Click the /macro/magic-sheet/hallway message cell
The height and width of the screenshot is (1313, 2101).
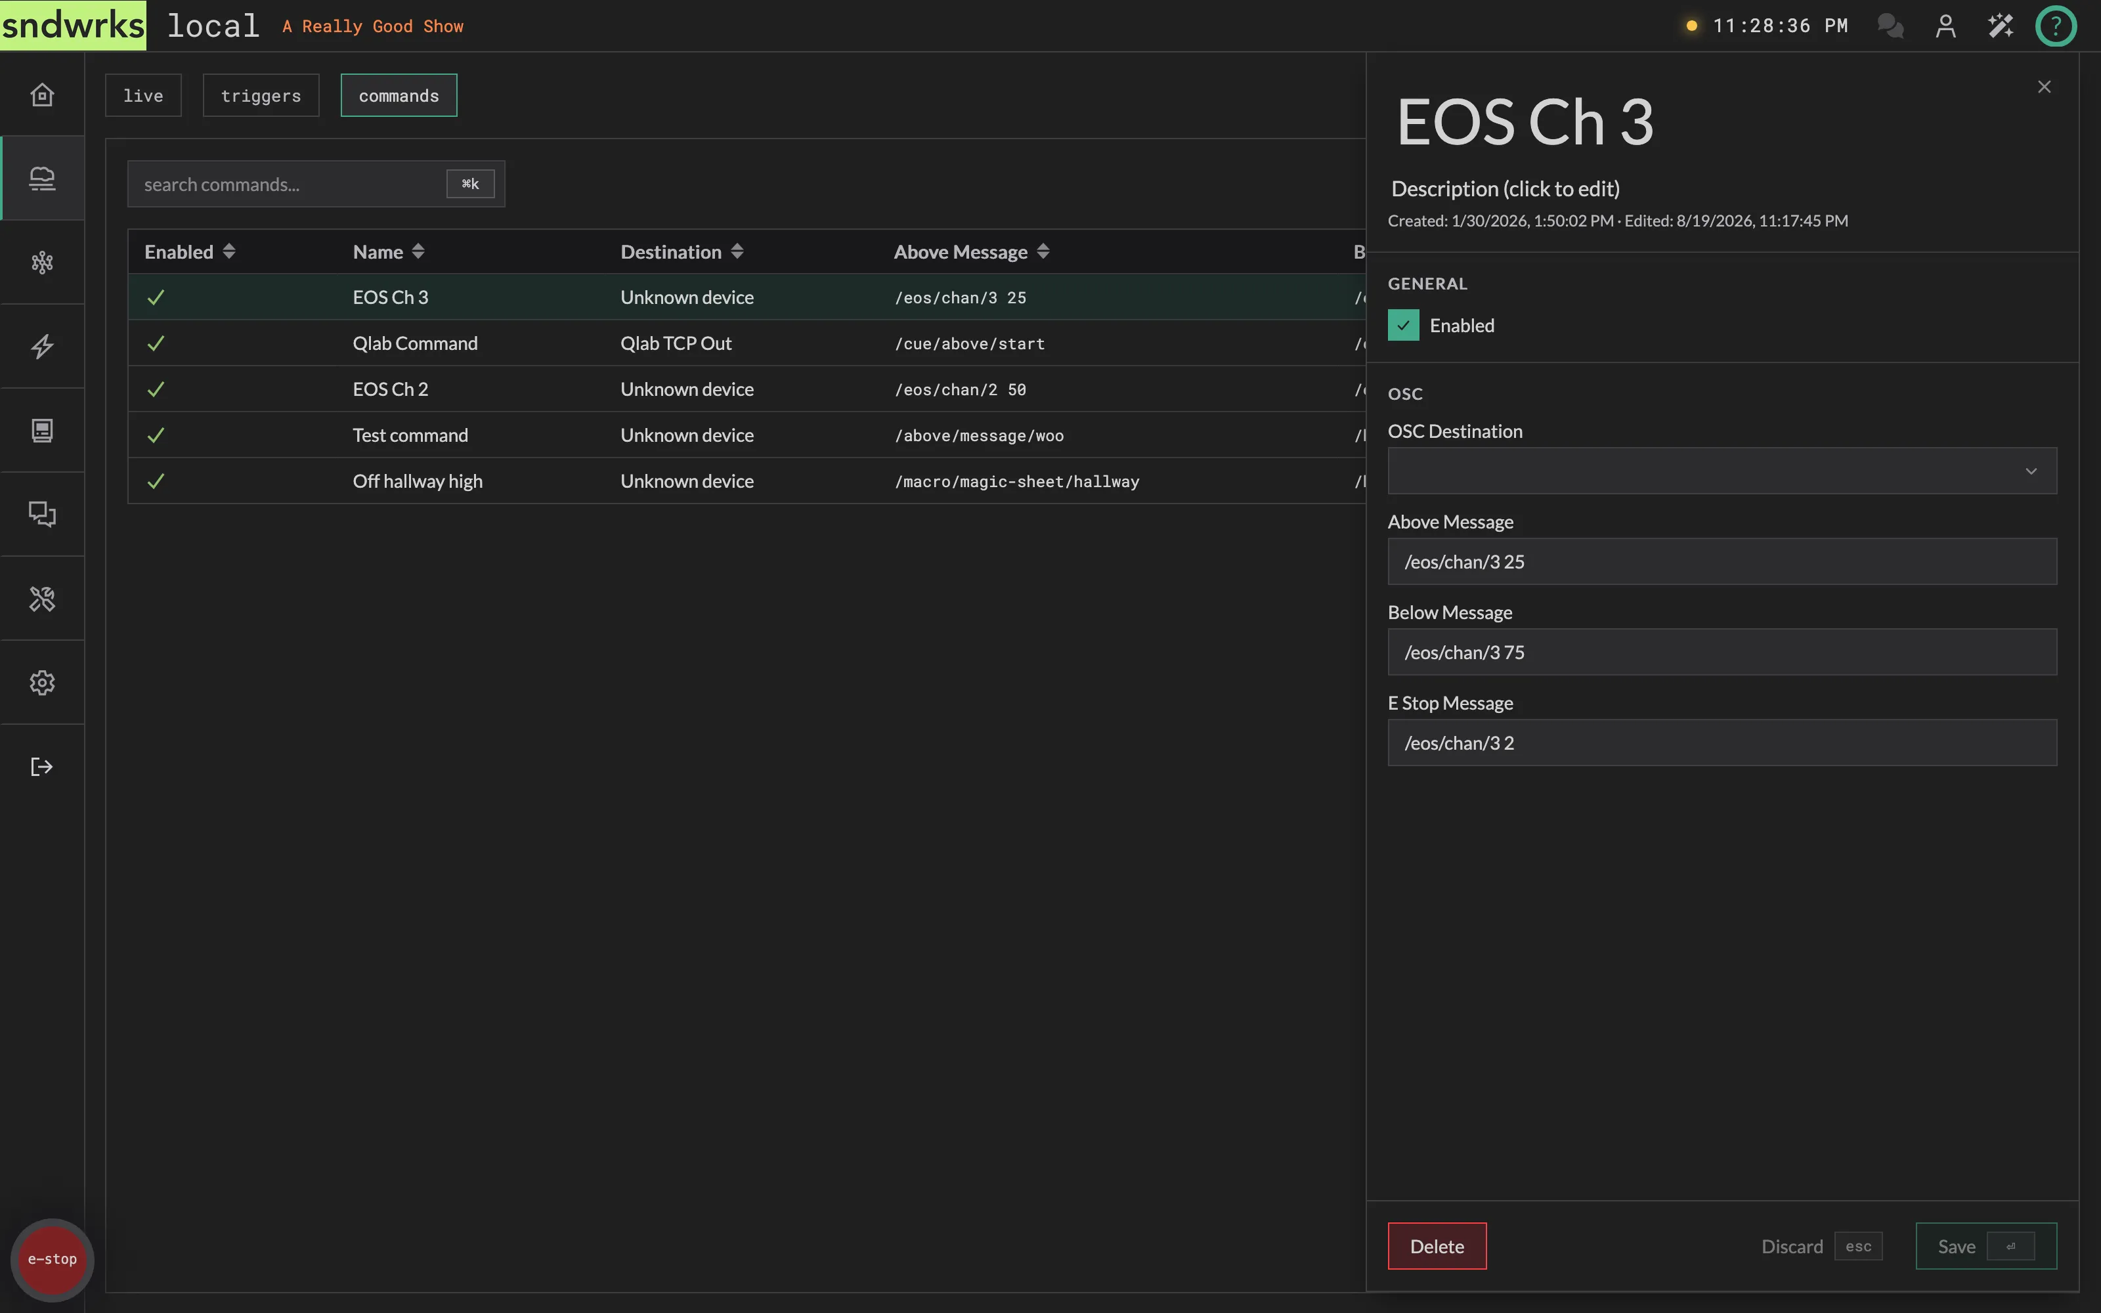pos(1016,483)
